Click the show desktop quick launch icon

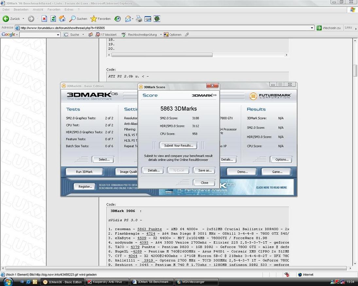click(x=22, y=282)
